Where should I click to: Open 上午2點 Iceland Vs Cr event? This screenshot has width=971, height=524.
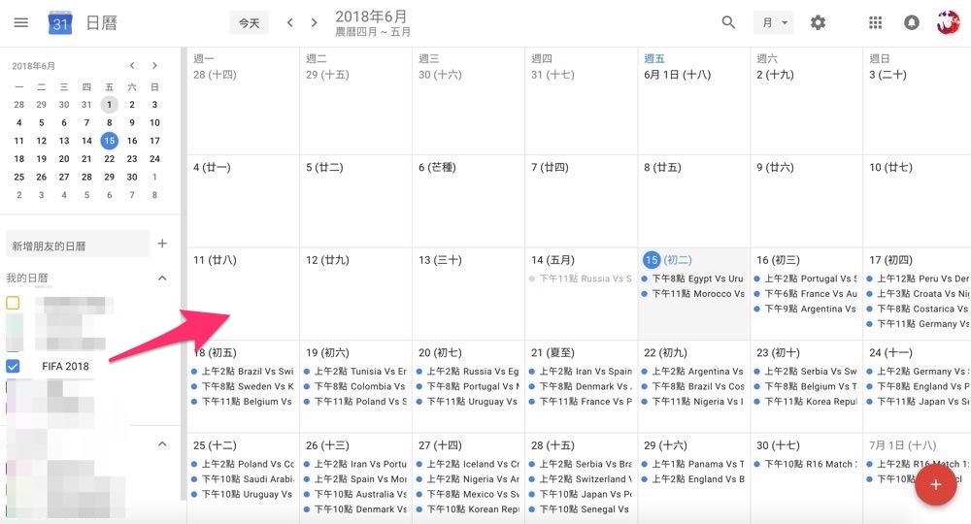(x=468, y=464)
